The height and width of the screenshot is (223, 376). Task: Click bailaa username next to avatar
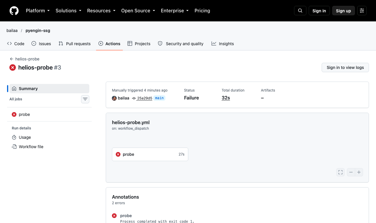(123, 98)
